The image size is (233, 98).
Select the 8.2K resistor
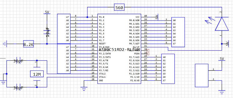28,44
